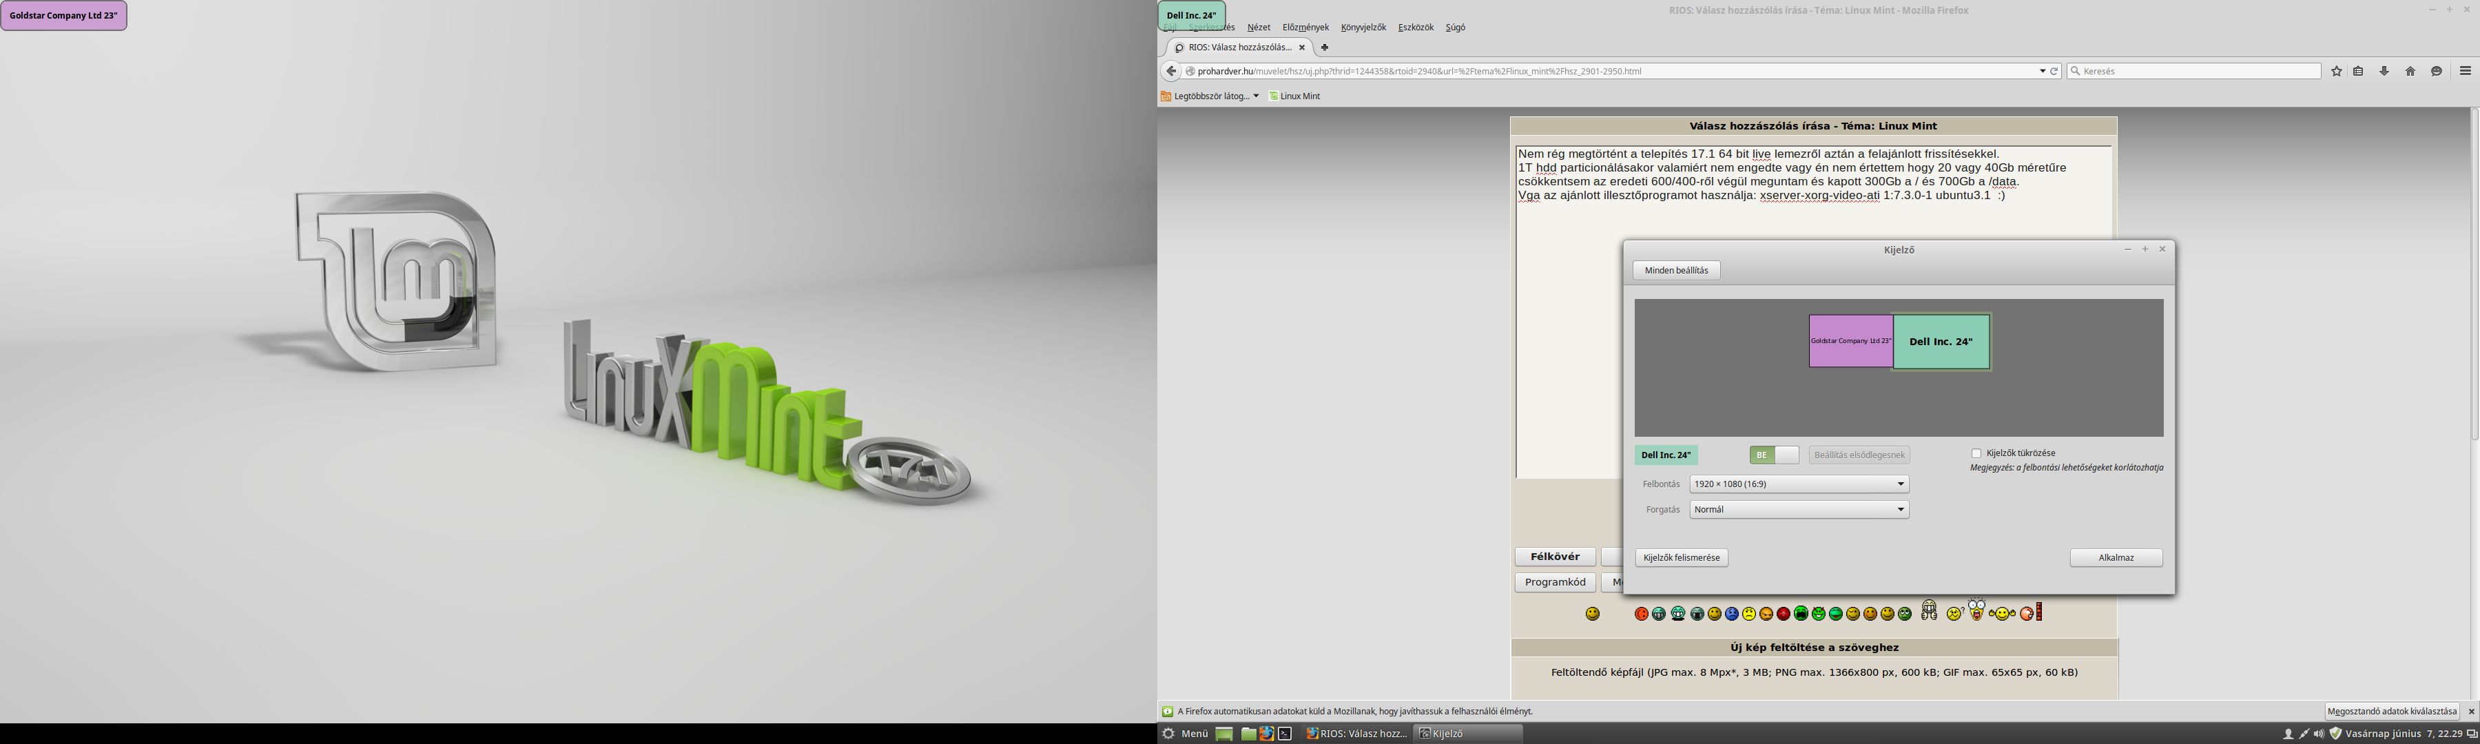Select Goldstar monitor in display layout
Screen dimensions: 2480x744
[x=1850, y=341]
